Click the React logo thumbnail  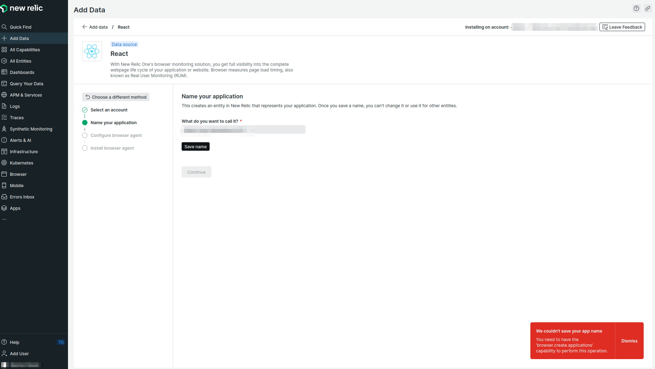(x=92, y=51)
